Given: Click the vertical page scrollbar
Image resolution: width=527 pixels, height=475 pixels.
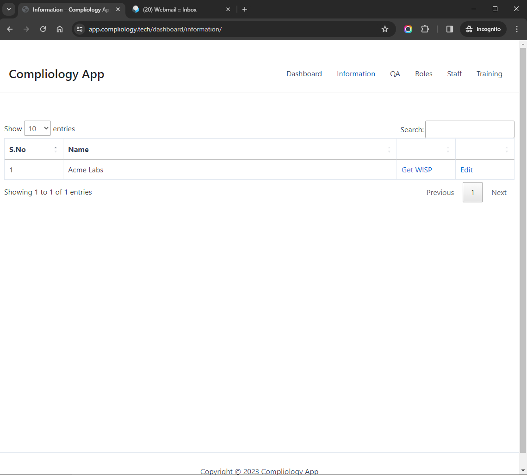Looking at the screenshot, I should coord(523,250).
